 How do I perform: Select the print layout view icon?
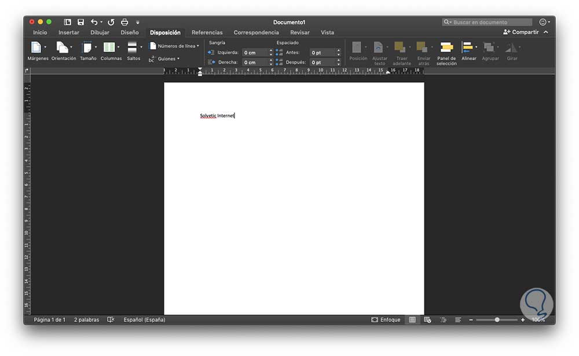412,320
